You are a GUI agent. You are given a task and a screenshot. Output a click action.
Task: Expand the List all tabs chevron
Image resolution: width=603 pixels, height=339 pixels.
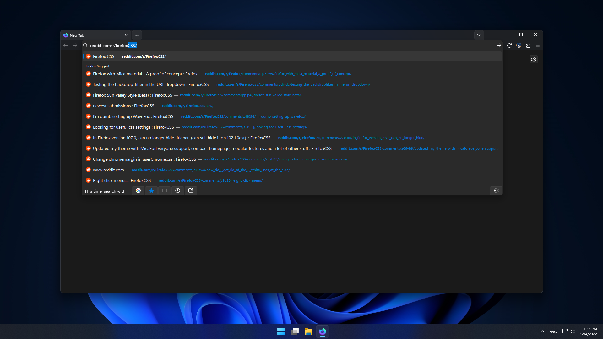coord(479,35)
